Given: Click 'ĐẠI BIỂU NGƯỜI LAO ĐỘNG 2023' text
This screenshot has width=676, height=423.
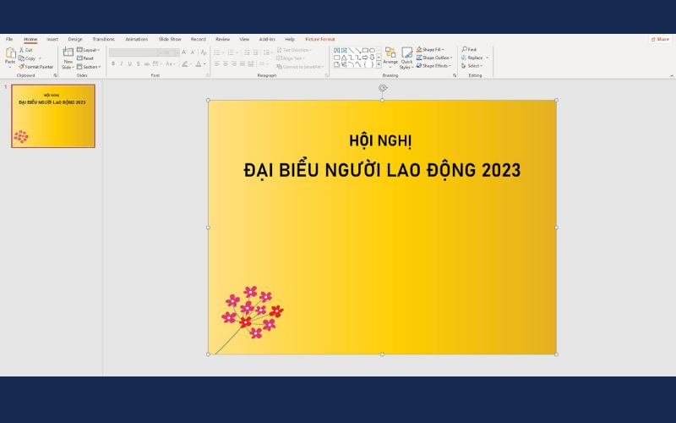Looking at the screenshot, I should click(382, 170).
